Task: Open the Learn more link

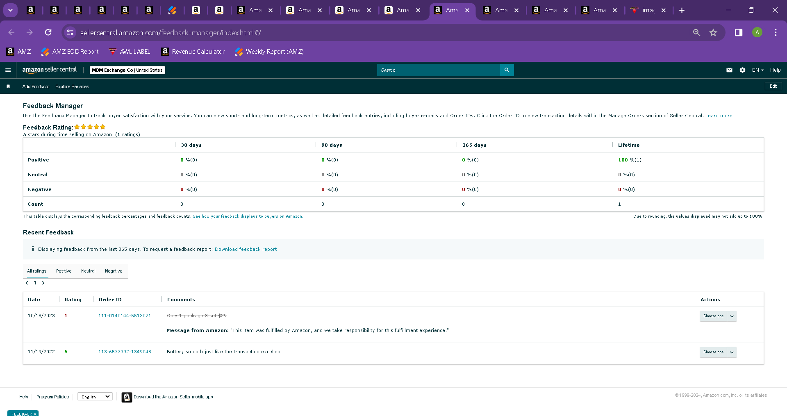Action: [x=719, y=116]
